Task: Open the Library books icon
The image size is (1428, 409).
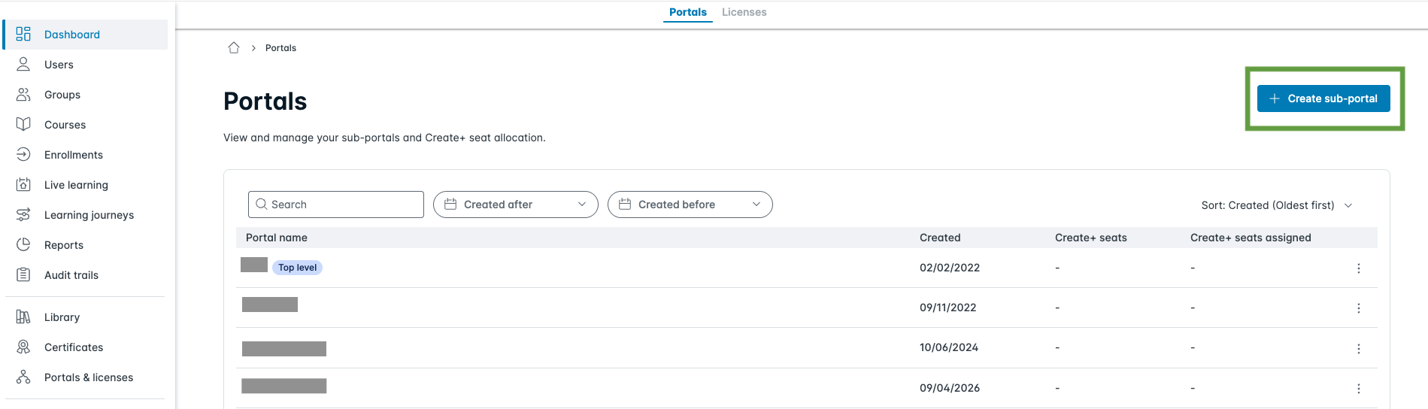Action: coord(23,317)
